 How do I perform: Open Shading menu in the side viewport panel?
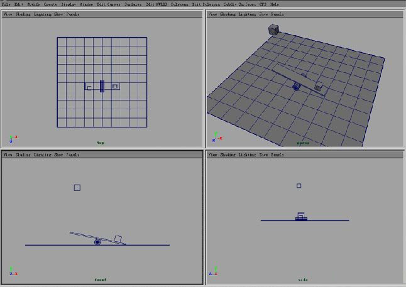[x=228, y=154]
